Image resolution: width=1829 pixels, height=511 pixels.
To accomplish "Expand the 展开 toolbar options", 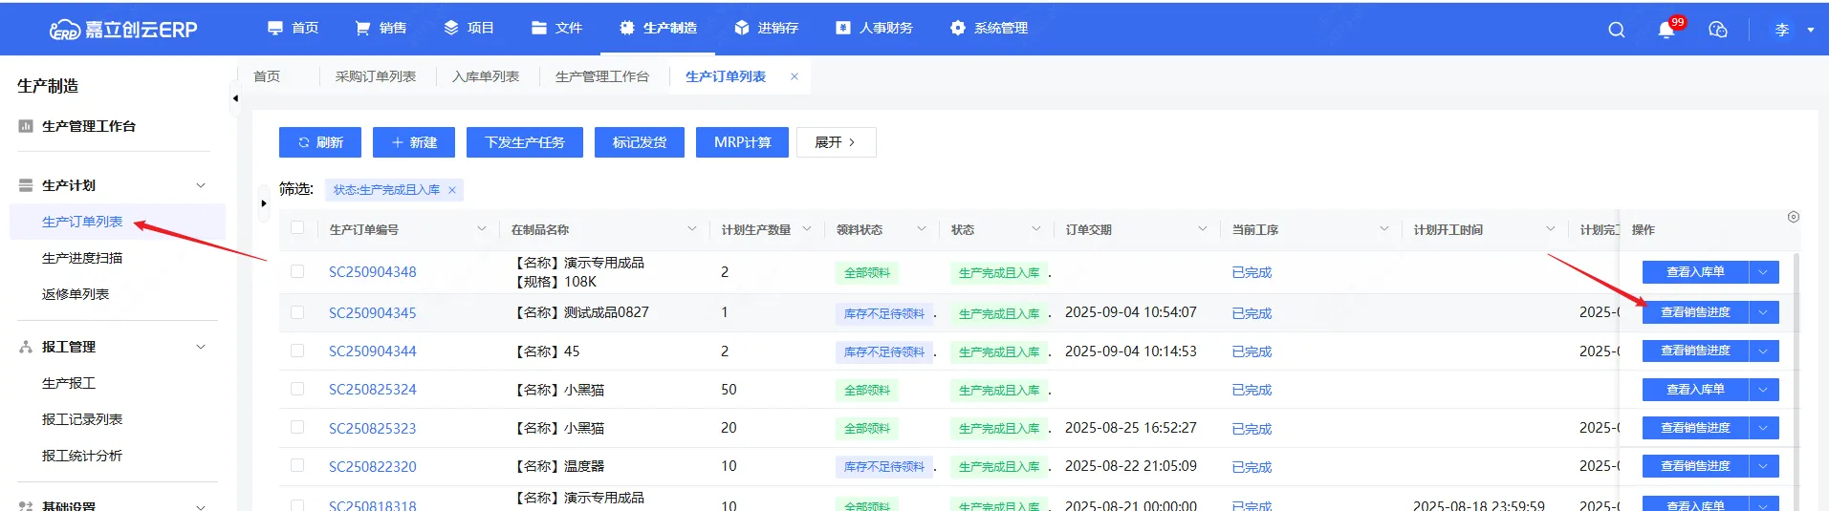I will (835, 142).
